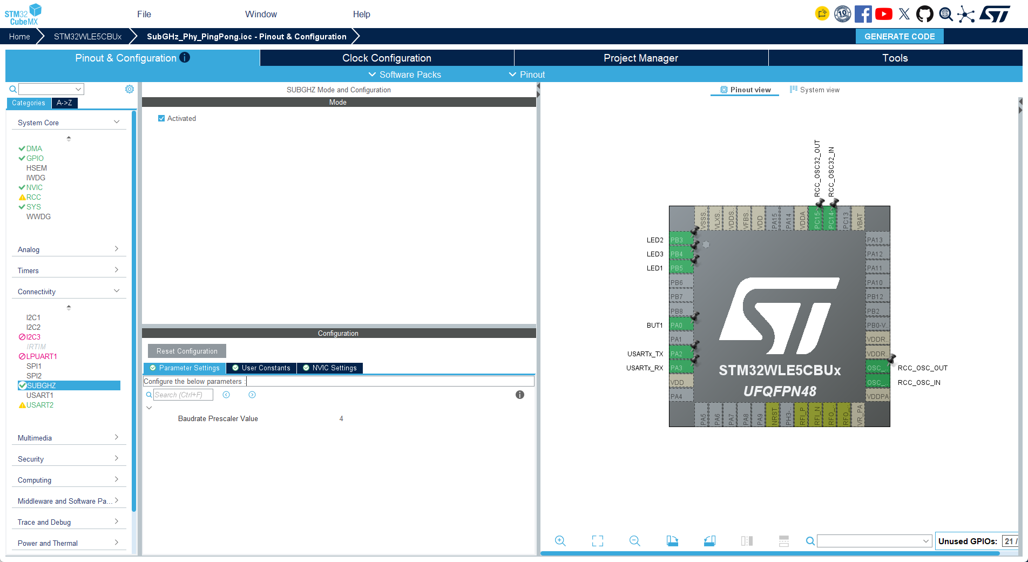
Task: Toggle the Activated checkbox
Action: pyautogui.click(x=161, y=118)
